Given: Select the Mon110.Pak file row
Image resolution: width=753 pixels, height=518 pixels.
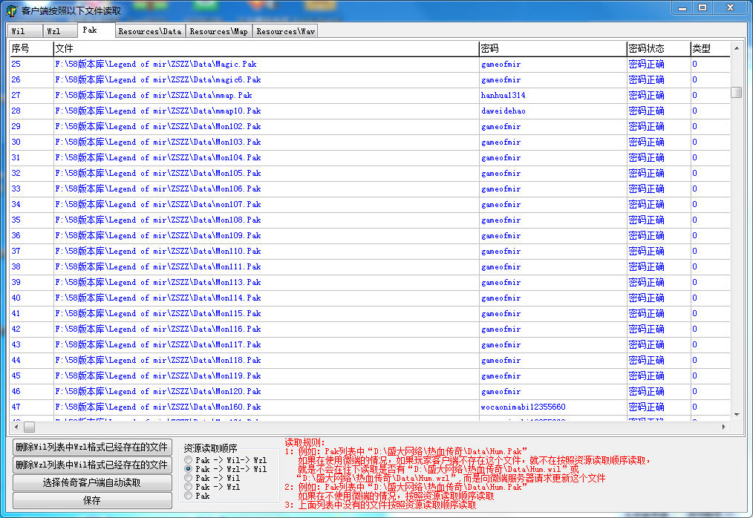Looking at the screenshot, I should [x=370, y=251].
